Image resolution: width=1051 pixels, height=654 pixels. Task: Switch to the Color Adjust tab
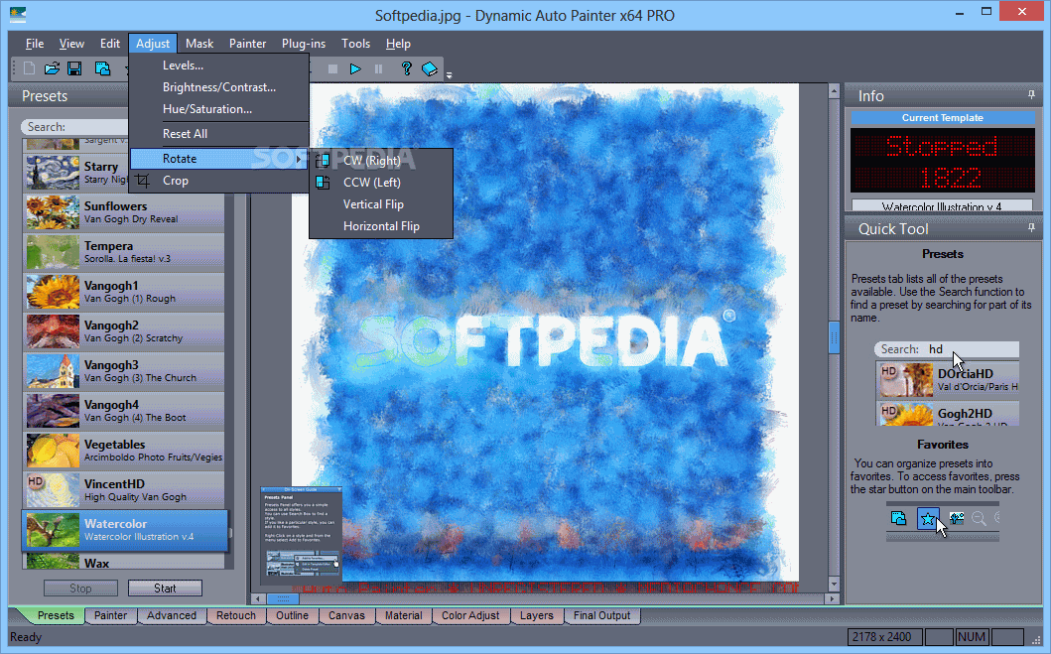tap(470, 615)
